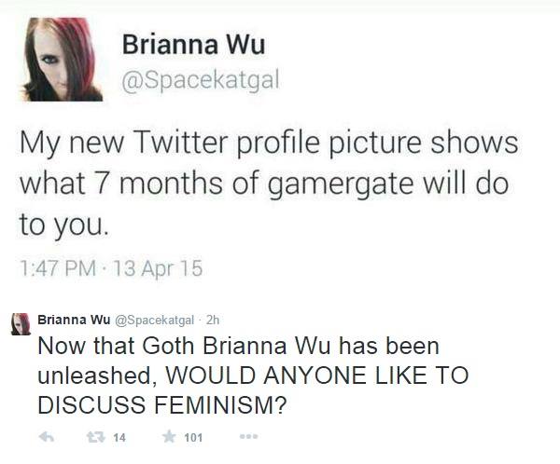Click Brianna Wu name in second tweet
Viewport: 560px width, 464px height.
click(x=74, y=320)
